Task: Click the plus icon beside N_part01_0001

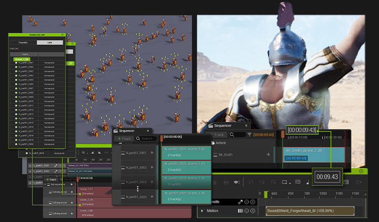Action: point(152,153)
